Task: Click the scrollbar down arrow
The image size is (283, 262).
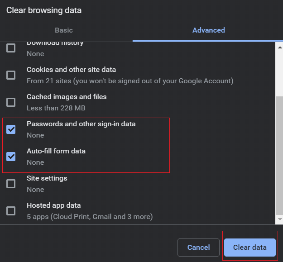Action: 279,219
